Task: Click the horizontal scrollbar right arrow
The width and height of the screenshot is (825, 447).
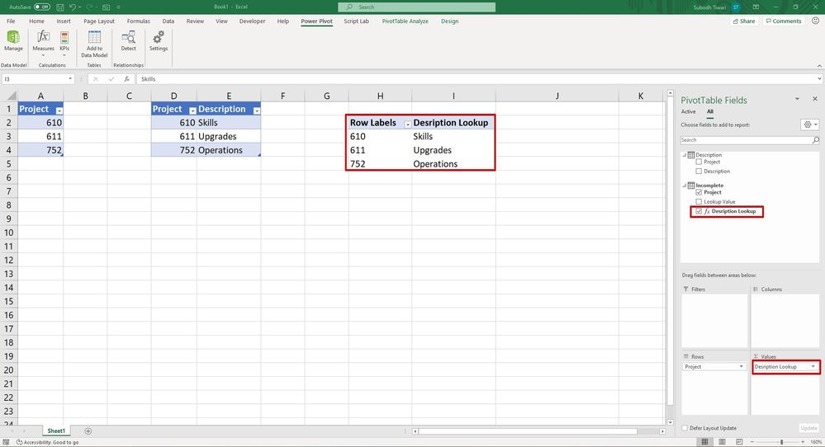Action: [x=662, y=431]
